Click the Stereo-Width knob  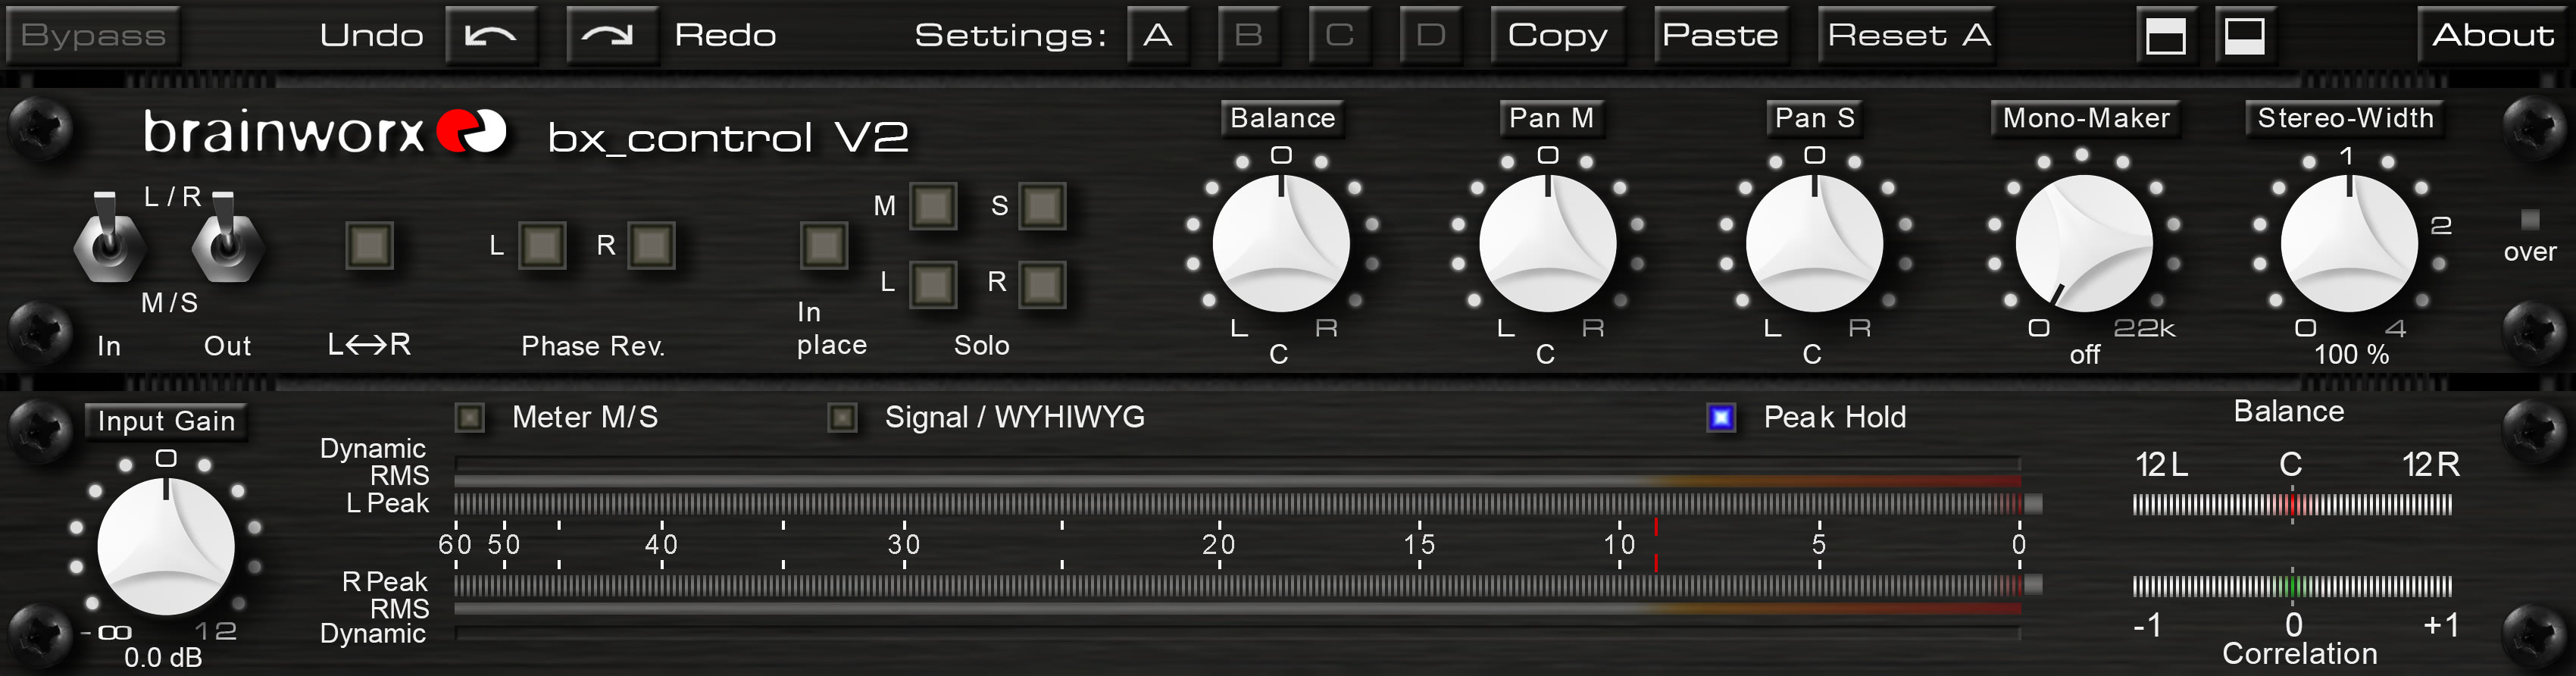click(2349, 243)
